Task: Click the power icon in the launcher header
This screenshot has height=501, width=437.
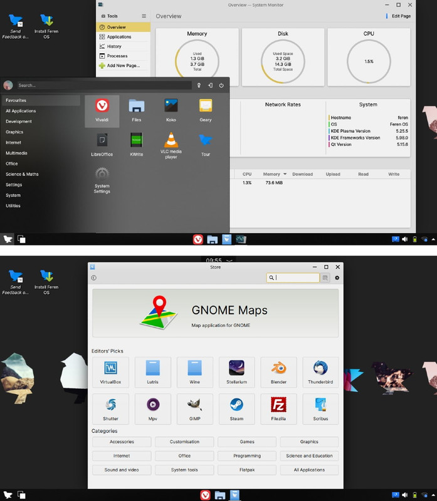Action: (x=221, y=85)
